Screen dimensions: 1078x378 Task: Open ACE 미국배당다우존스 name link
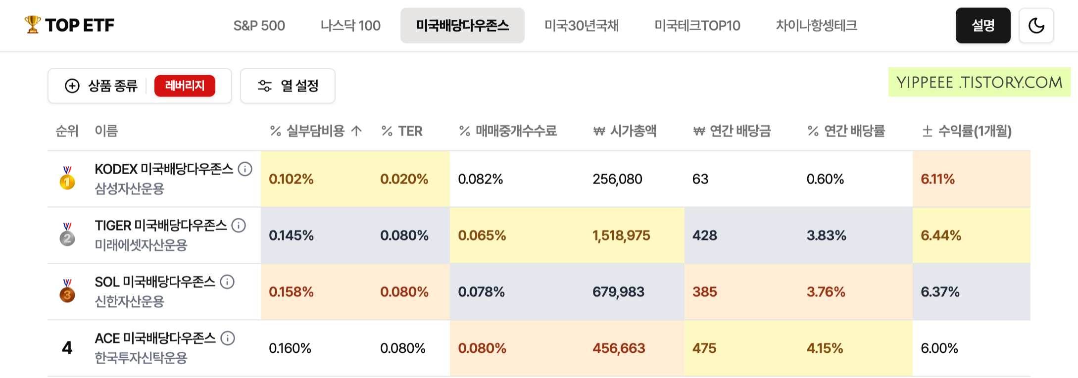pos(155,338)
